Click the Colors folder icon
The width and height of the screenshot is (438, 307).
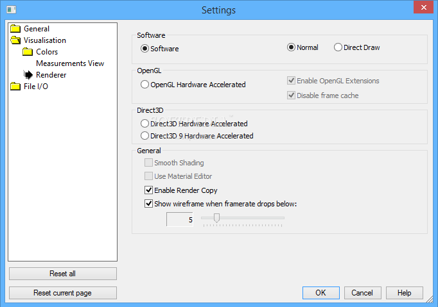coord(28,51)
